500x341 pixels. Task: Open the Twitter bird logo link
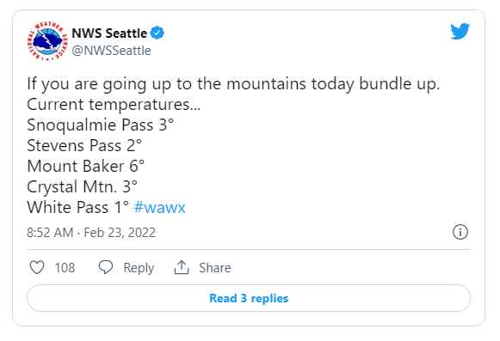click(x=460, y=31)
